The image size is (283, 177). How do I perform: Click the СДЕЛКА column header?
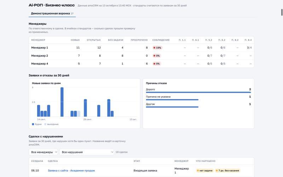coord(53,161)
